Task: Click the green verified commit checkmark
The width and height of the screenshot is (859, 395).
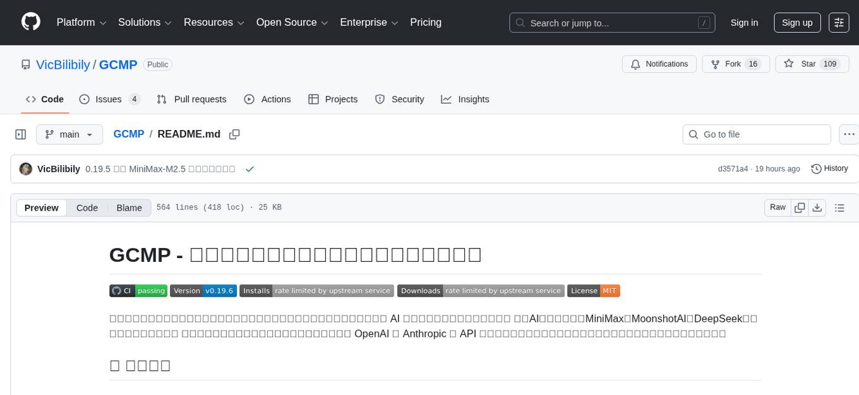Action: [x=250, y=168]
